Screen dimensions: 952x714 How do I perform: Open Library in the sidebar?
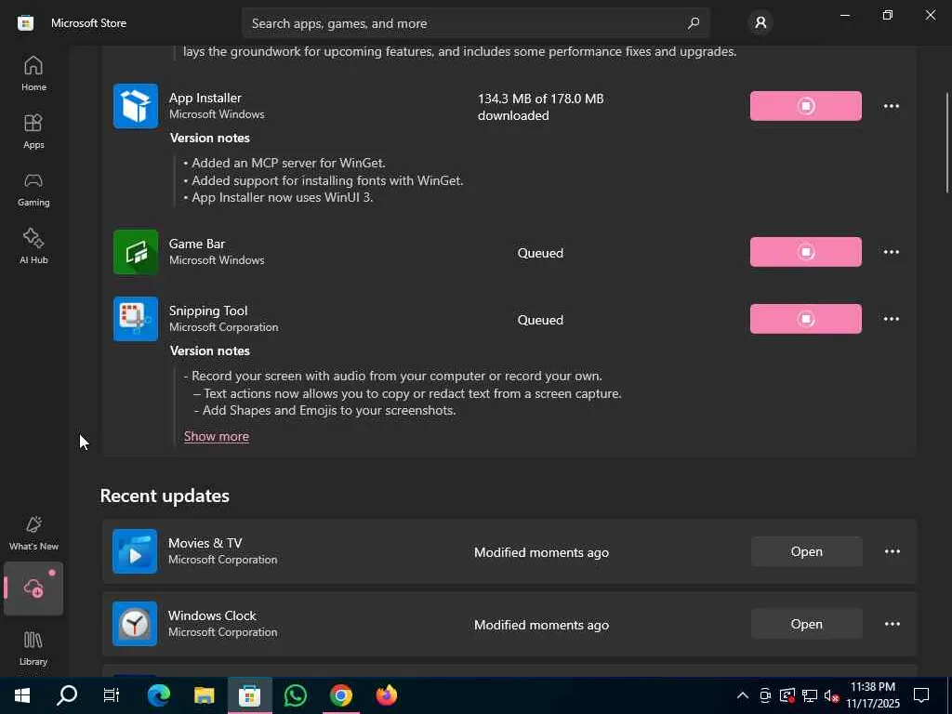click(33, 648)
